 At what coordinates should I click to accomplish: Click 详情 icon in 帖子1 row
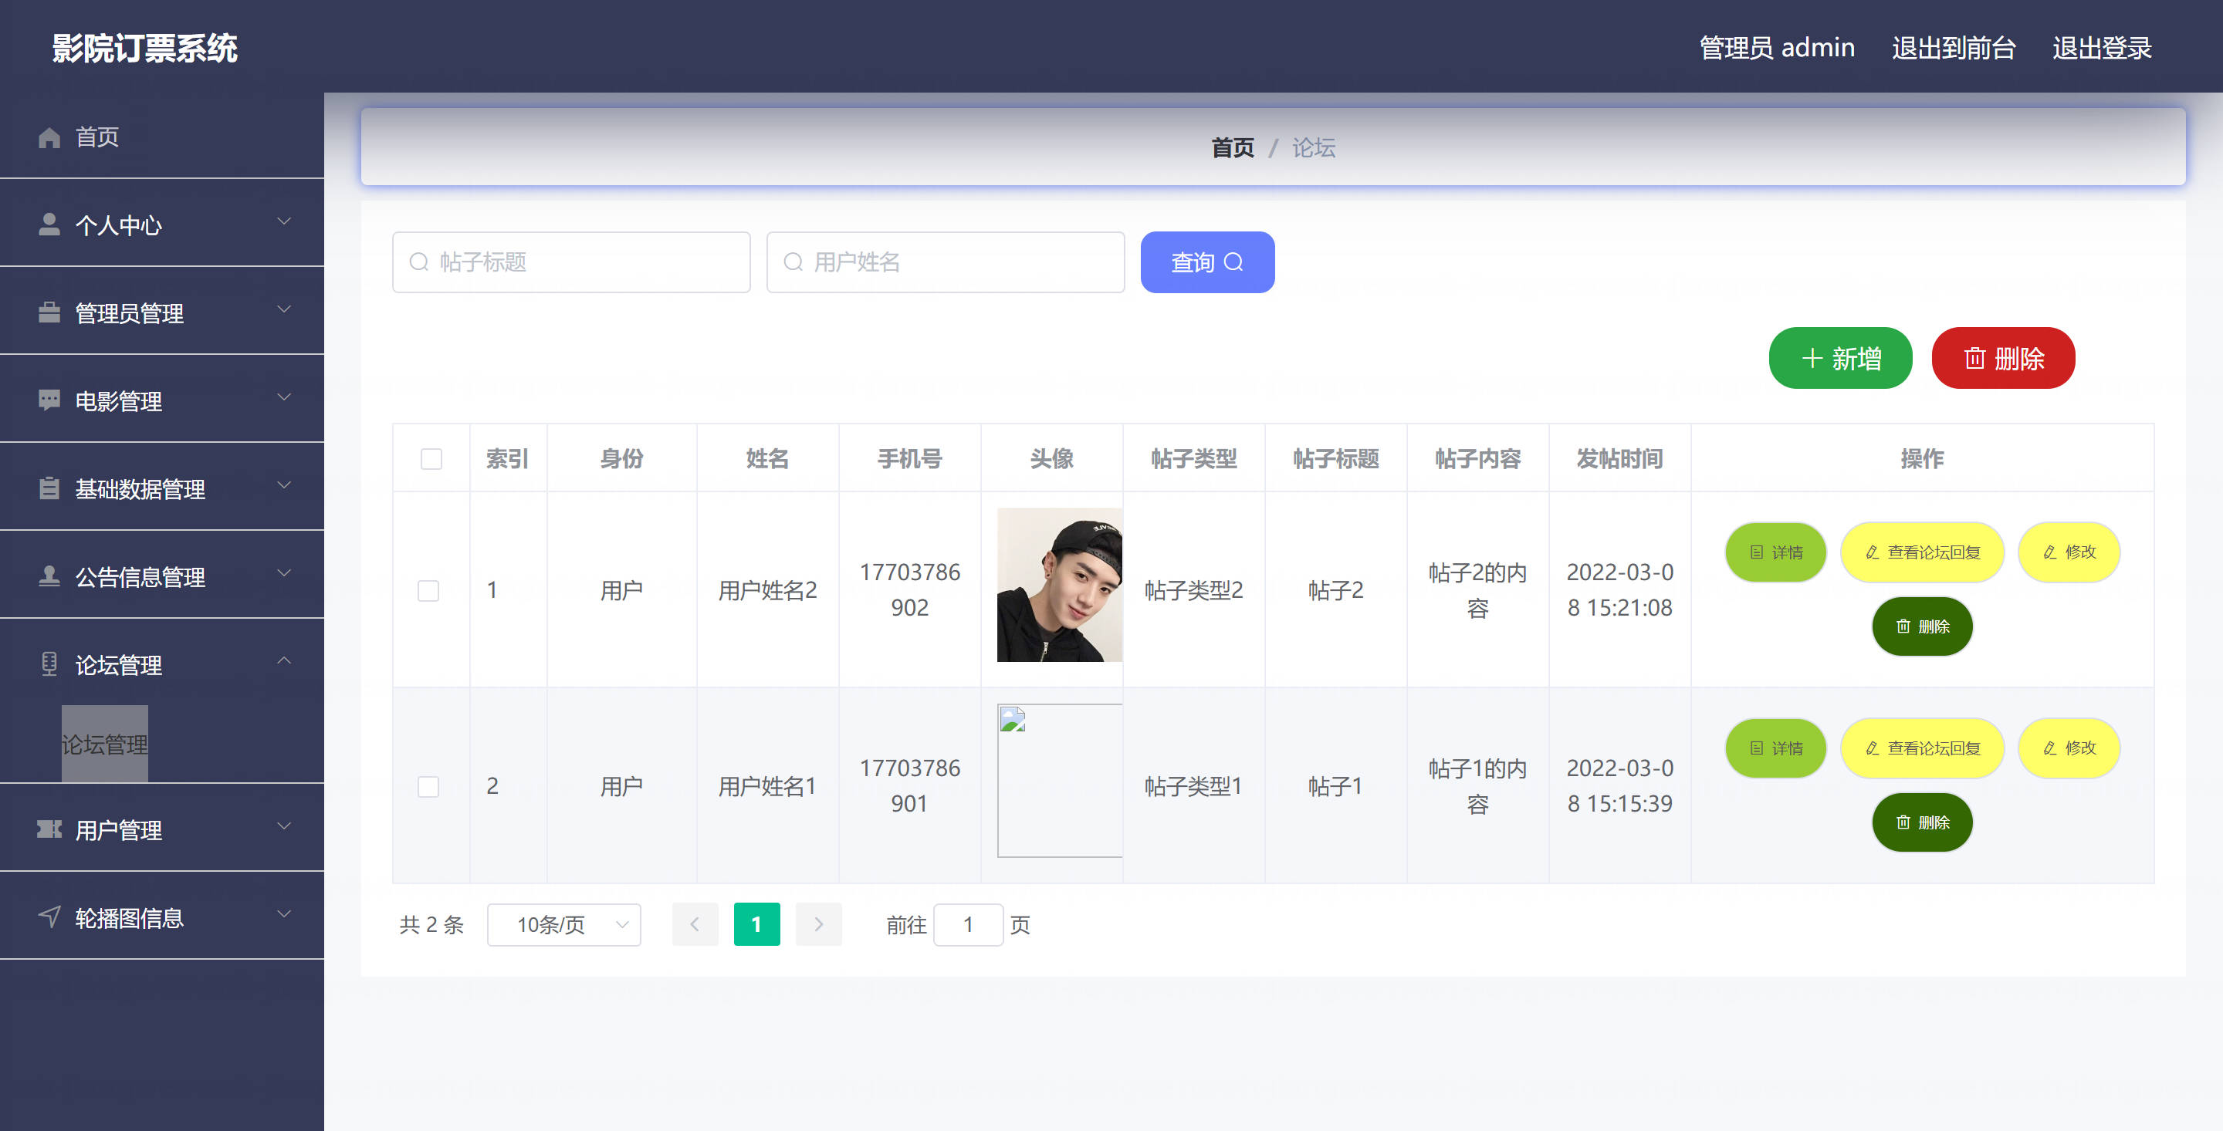click(x=1756, y=748)
